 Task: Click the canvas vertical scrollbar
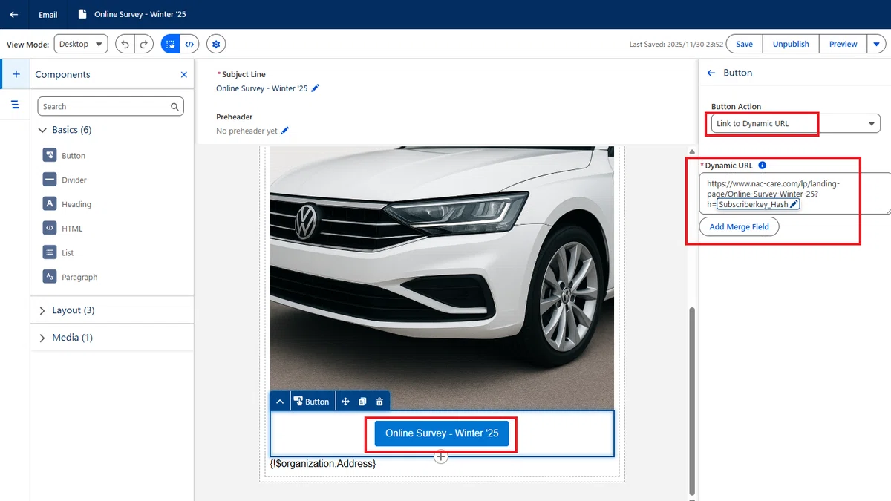coord(693,401)
